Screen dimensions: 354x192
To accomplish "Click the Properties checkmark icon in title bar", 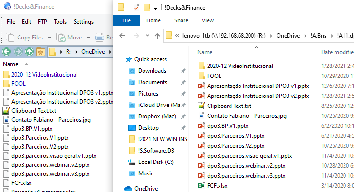I will pyautogui.click(x=136, y=7).
